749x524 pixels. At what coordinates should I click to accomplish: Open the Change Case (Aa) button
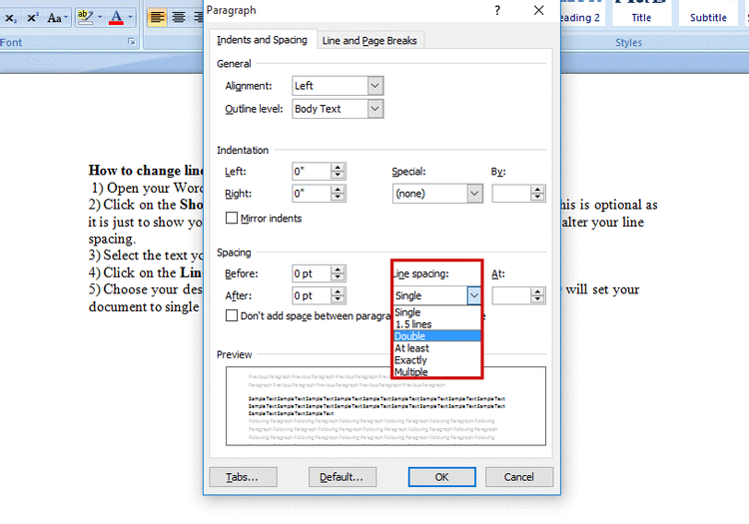pyautogui.click(x=57, y=18)
